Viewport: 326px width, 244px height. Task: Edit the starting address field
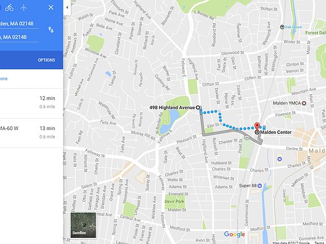pos(19,24)
